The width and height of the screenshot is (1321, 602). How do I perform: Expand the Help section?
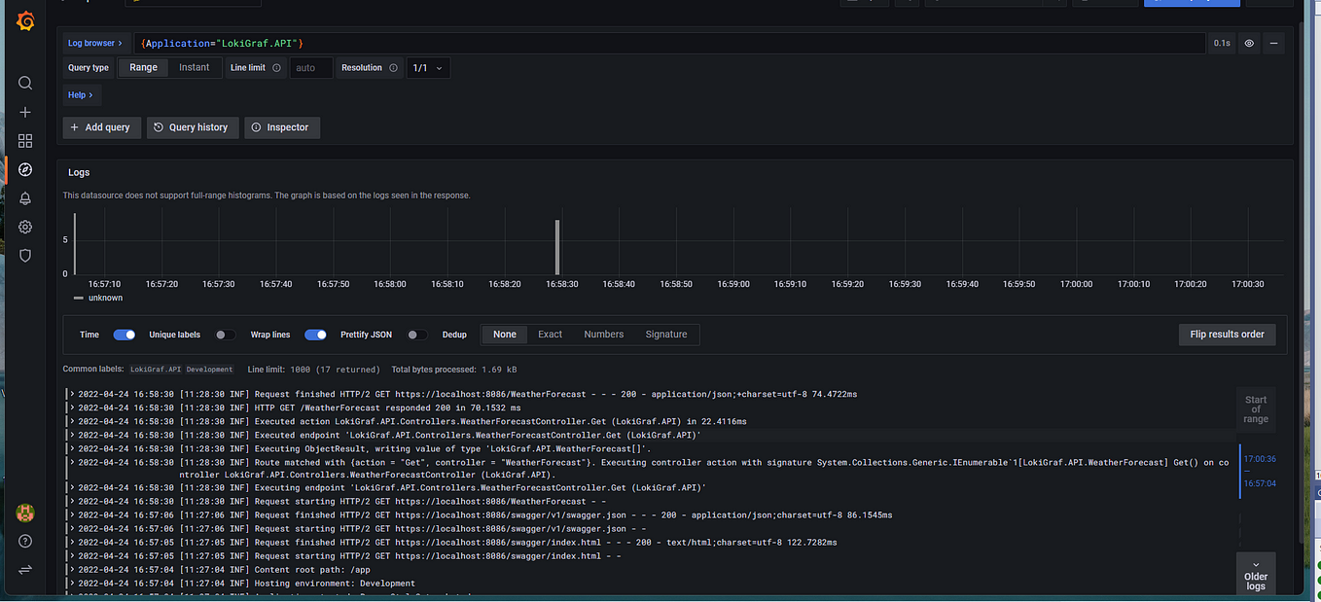(x=81, y=95)
